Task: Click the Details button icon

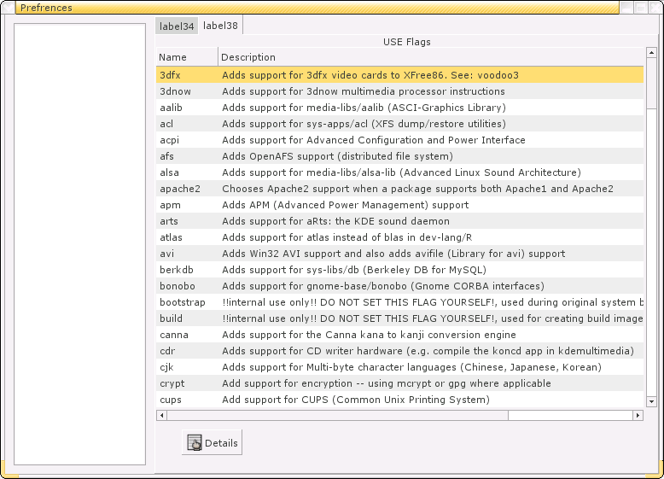Action: point(195,442)
